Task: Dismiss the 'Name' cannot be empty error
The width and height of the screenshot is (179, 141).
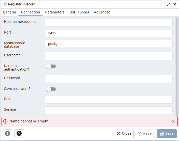Action: click(173, 121)
